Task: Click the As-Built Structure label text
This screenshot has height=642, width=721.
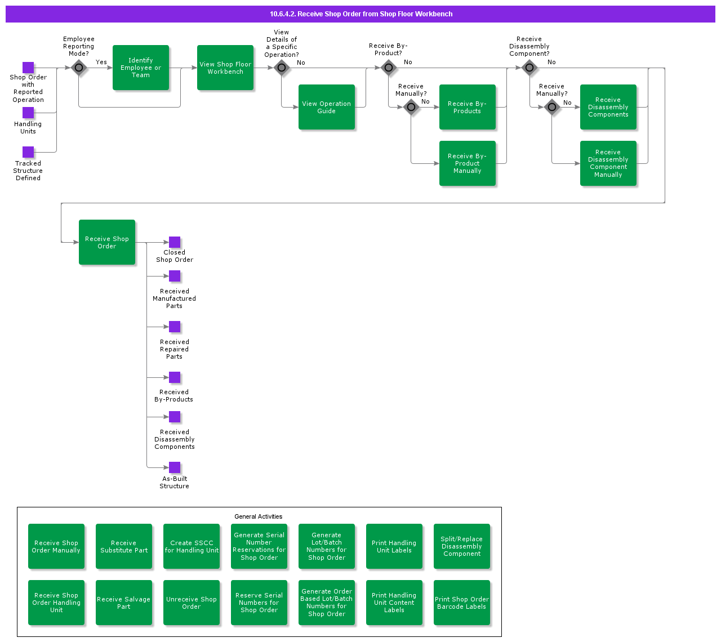Action: (175, 483)
